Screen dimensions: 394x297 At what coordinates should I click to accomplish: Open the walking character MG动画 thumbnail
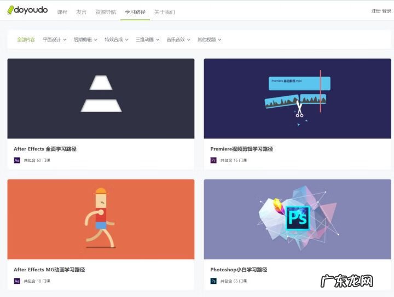(x=101, y=219)
